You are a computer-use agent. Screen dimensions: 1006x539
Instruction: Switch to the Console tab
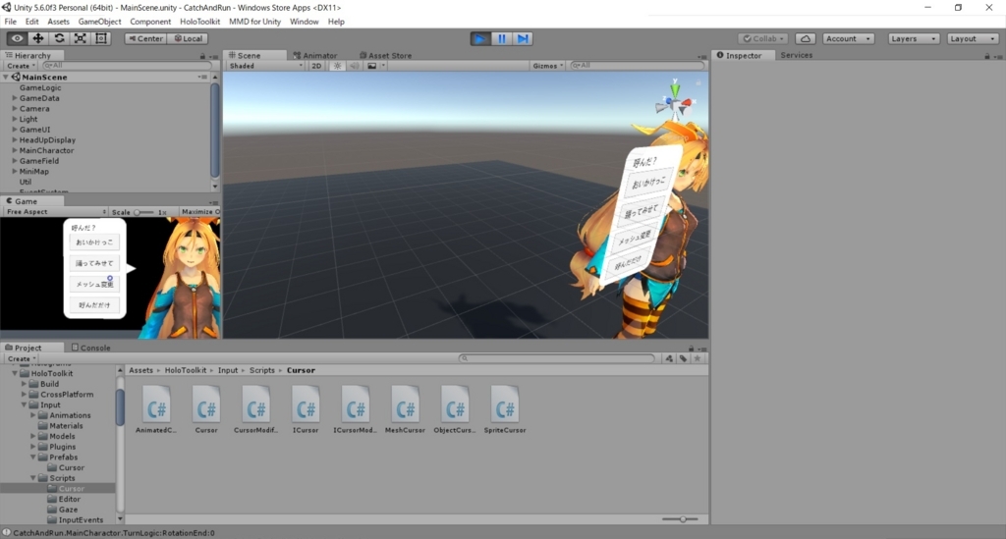pyautogui.click(x=91, y=348)
